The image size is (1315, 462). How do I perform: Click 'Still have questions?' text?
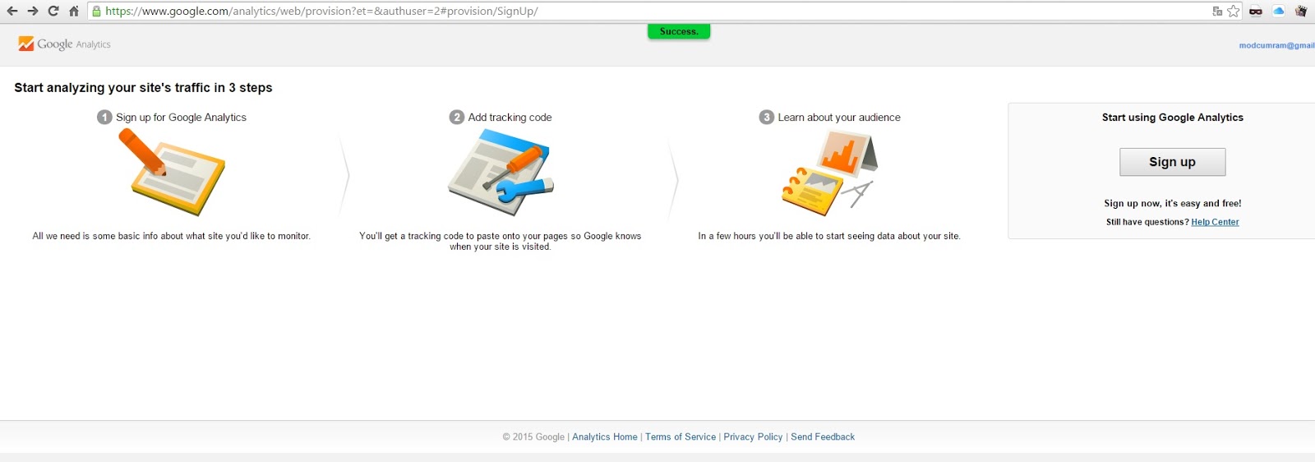(x=1147, y=222)
